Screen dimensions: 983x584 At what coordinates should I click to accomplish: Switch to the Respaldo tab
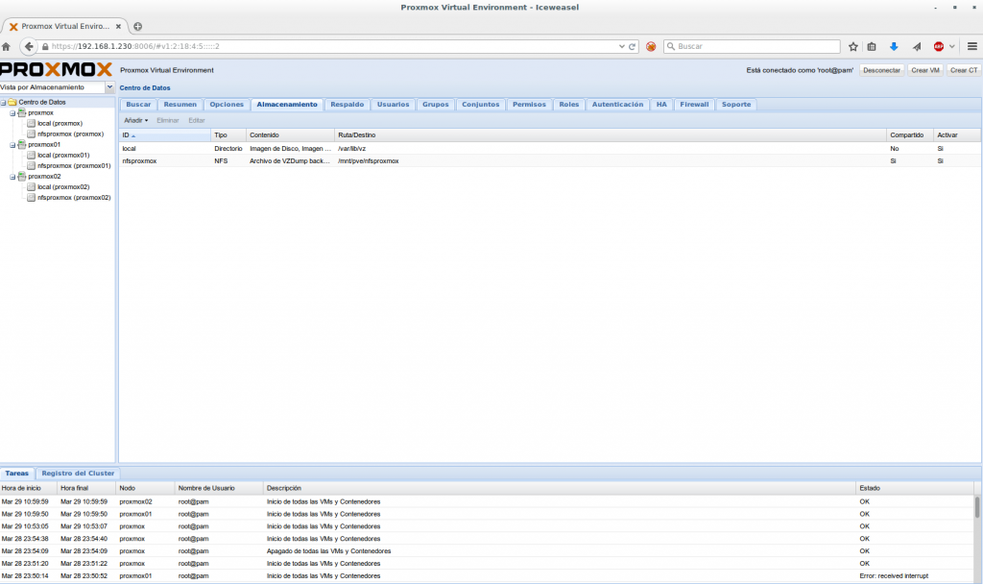[347, 104]
